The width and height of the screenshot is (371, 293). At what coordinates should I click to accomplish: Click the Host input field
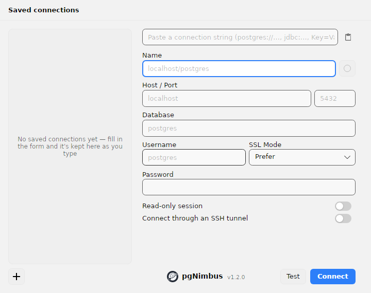(227, 99)
